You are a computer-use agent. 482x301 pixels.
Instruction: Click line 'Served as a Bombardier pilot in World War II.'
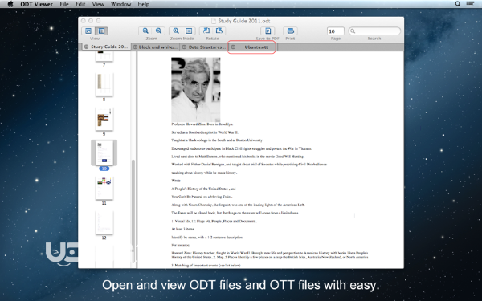tap(205, 132)
